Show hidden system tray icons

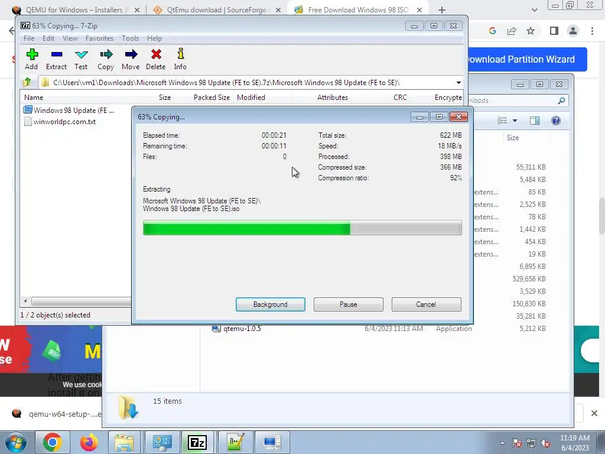tap(502, 443)
